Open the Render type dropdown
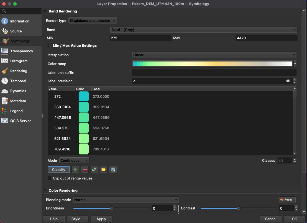The height and width of the screenshot is (223, 307). tap(93, 20)
